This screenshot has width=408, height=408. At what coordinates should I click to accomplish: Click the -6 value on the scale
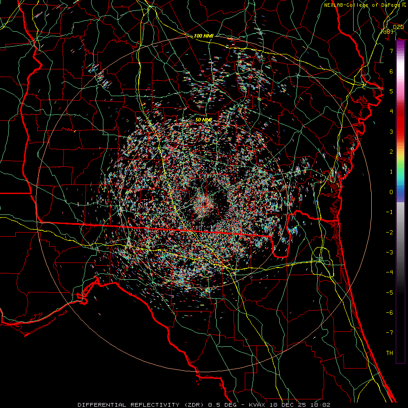pyautogui.click(x=389, y=313)
